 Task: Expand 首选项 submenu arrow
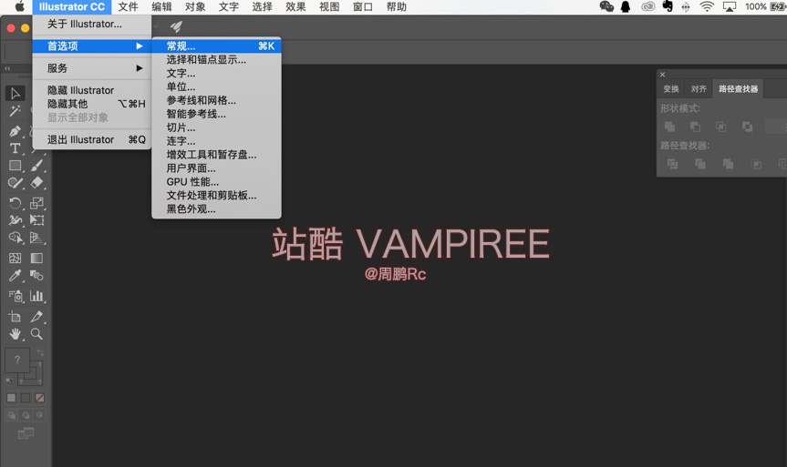pos(140,46)
